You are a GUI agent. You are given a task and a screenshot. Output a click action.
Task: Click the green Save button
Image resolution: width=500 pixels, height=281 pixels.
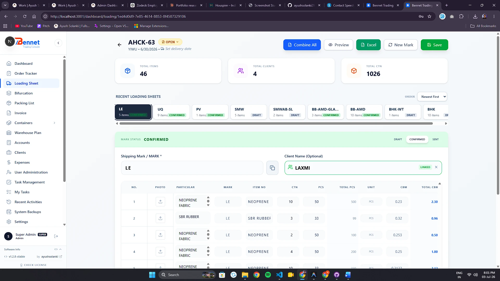[434, 45]
